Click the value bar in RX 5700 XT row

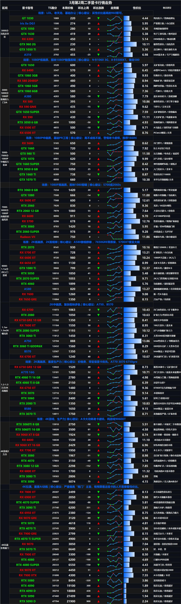click(x=132, y=253)
